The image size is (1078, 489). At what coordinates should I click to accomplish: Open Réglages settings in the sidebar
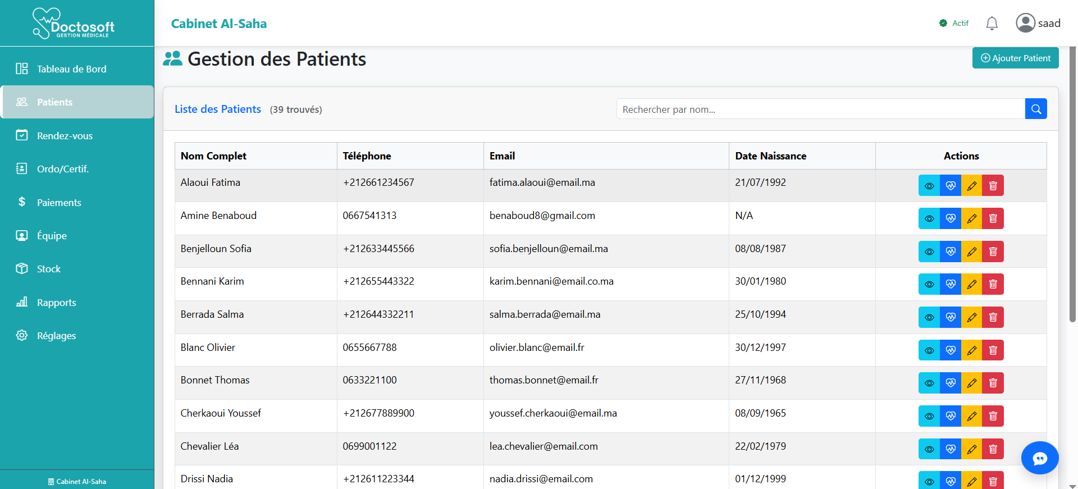[x=56, y=336]
